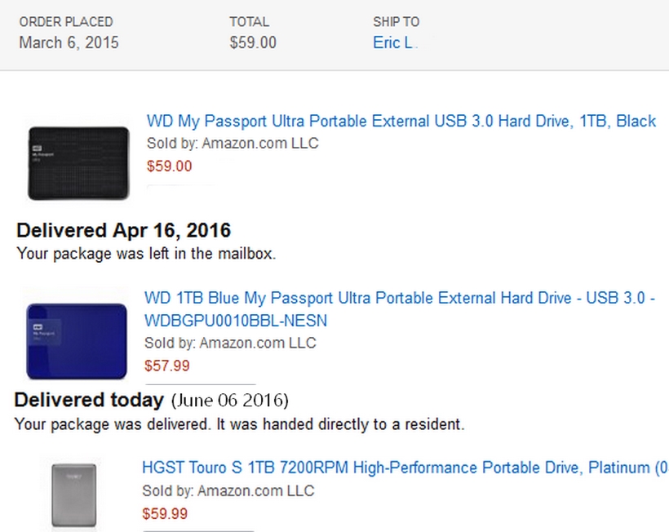669x532 pixels.
Task: Open the WD My Passport Ultra 1TB Black link
Action: (x=401, y=121)
